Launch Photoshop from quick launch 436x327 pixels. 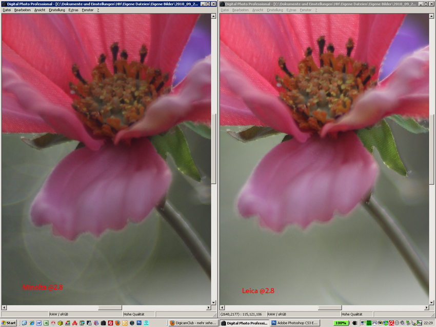[139, 323]
